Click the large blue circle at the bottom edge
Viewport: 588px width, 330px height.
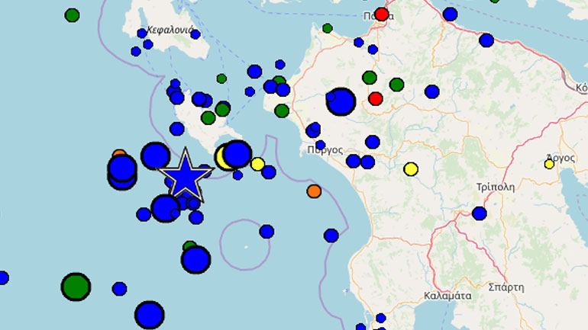pos(150,315)
